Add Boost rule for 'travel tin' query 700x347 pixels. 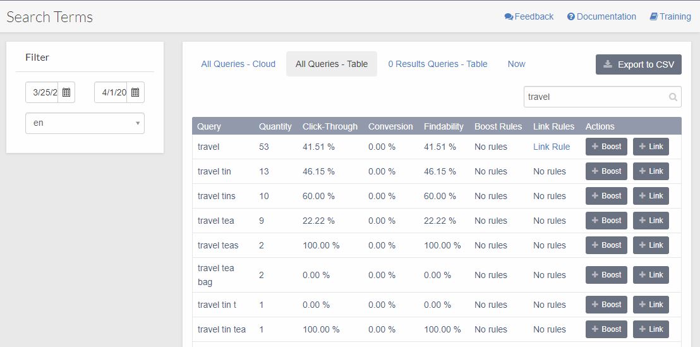(606, 171)
